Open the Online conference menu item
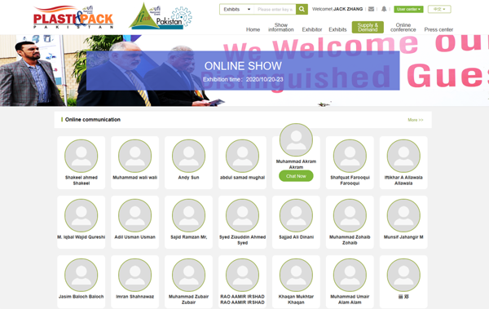 [403, 27]
